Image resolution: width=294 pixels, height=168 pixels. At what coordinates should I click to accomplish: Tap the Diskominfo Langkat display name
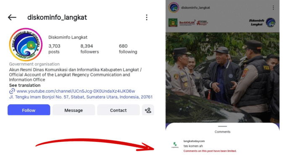coord(68,37)
